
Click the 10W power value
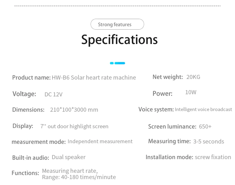(191, 92)
